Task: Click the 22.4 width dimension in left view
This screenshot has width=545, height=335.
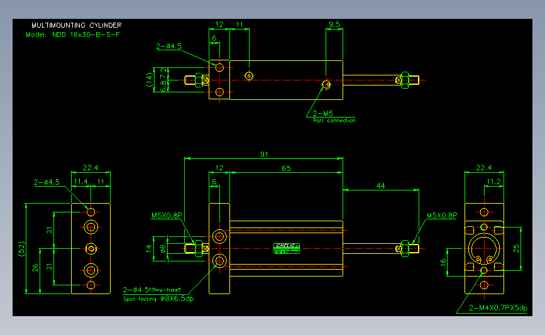Action: tap(91, 168)
